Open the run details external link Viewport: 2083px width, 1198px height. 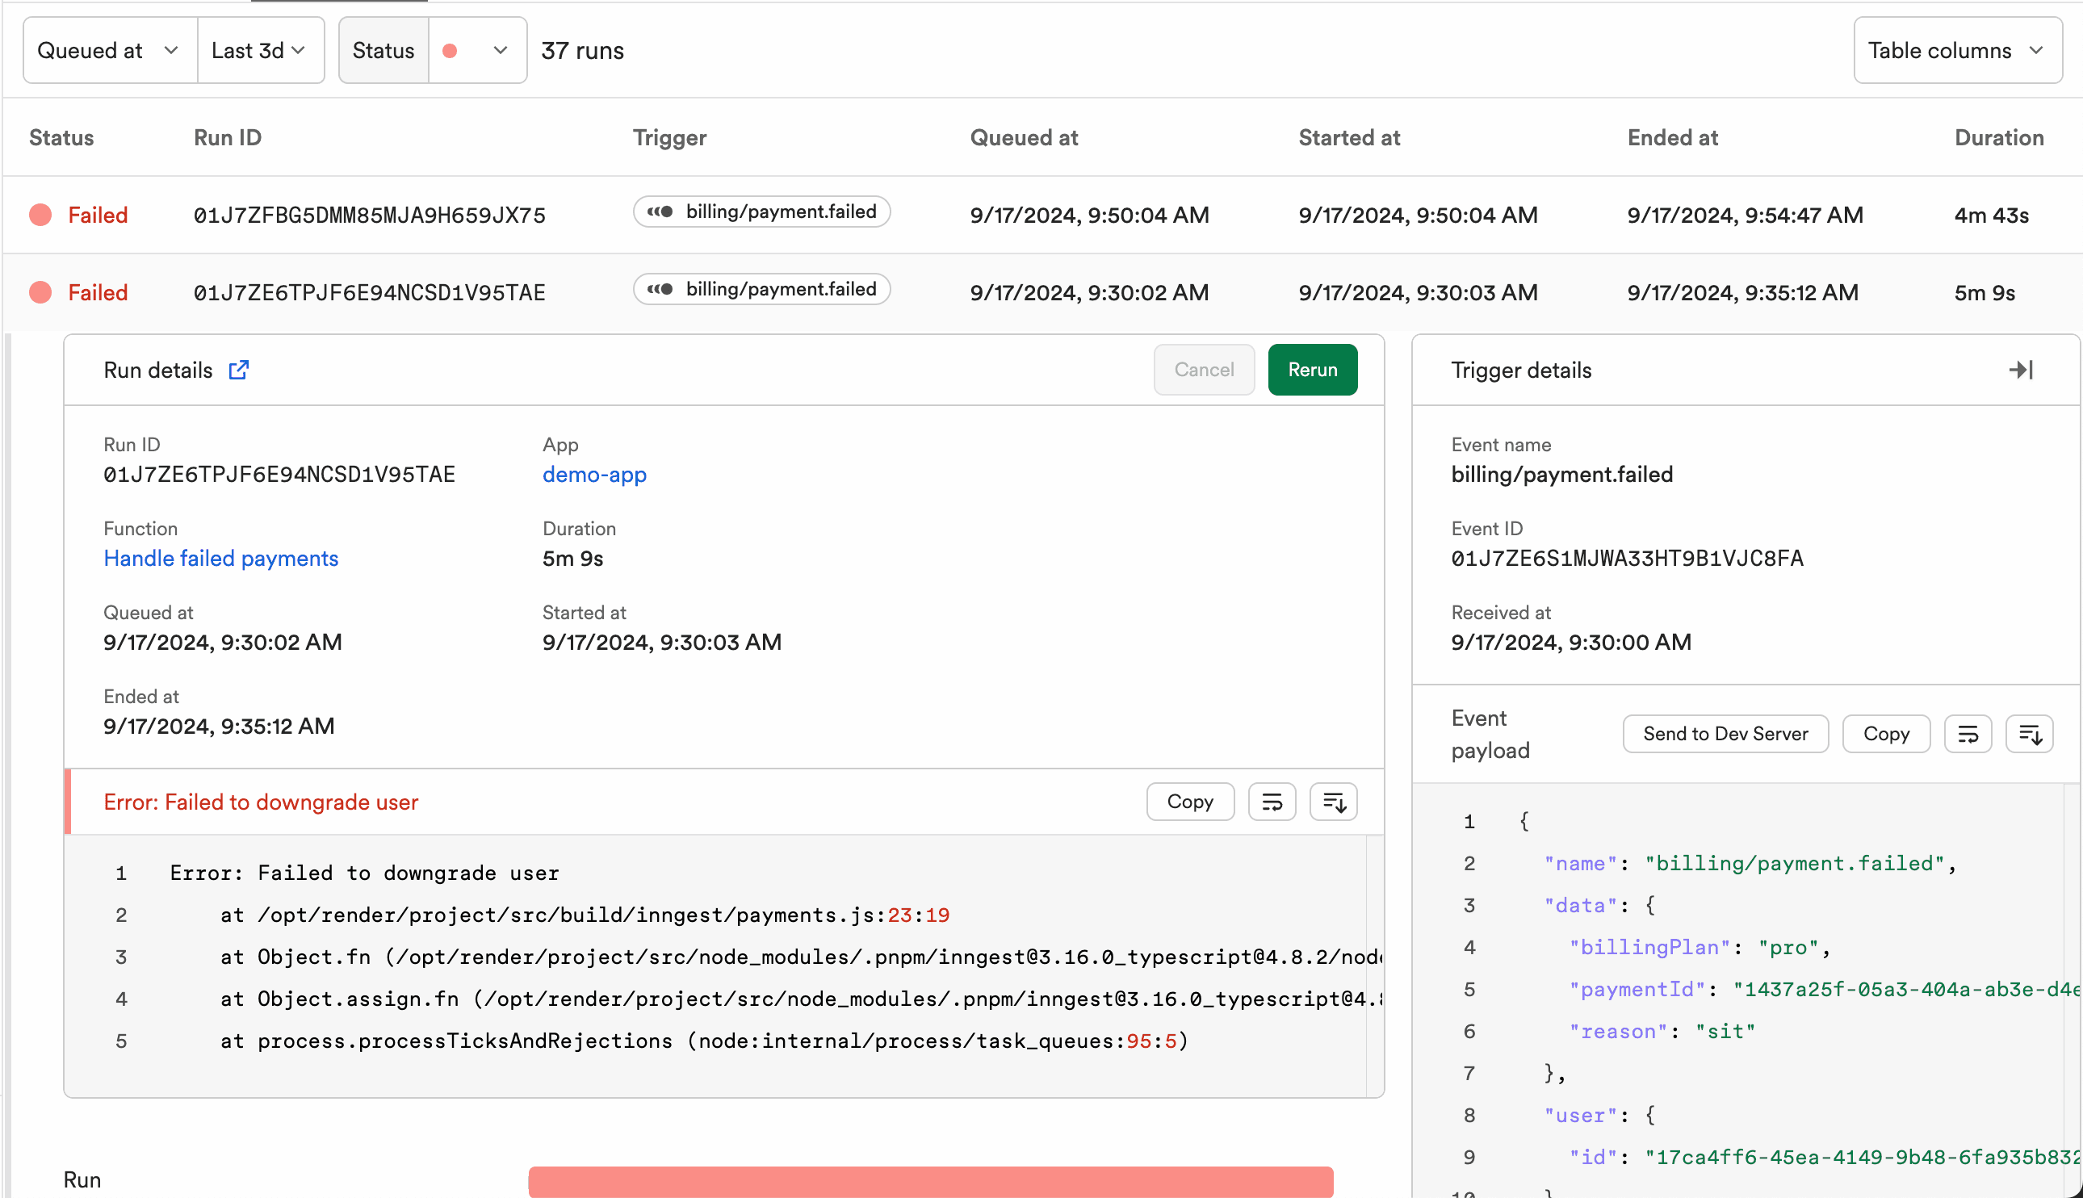241,371
